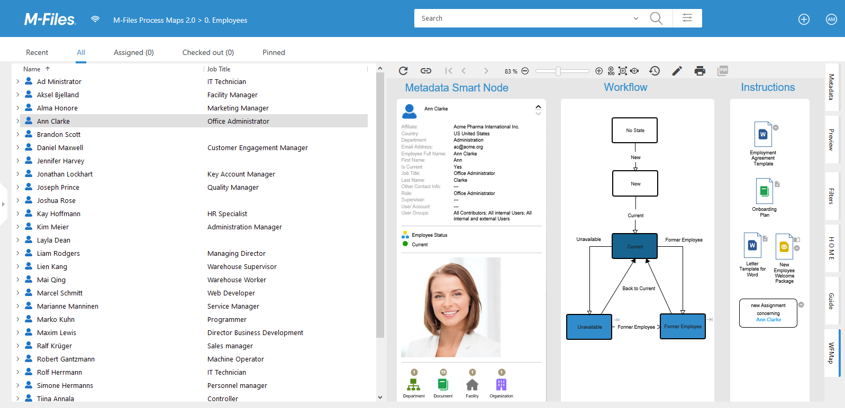Click the zoom out minus button
845x408 pixels.
click(x=525, y=71)
